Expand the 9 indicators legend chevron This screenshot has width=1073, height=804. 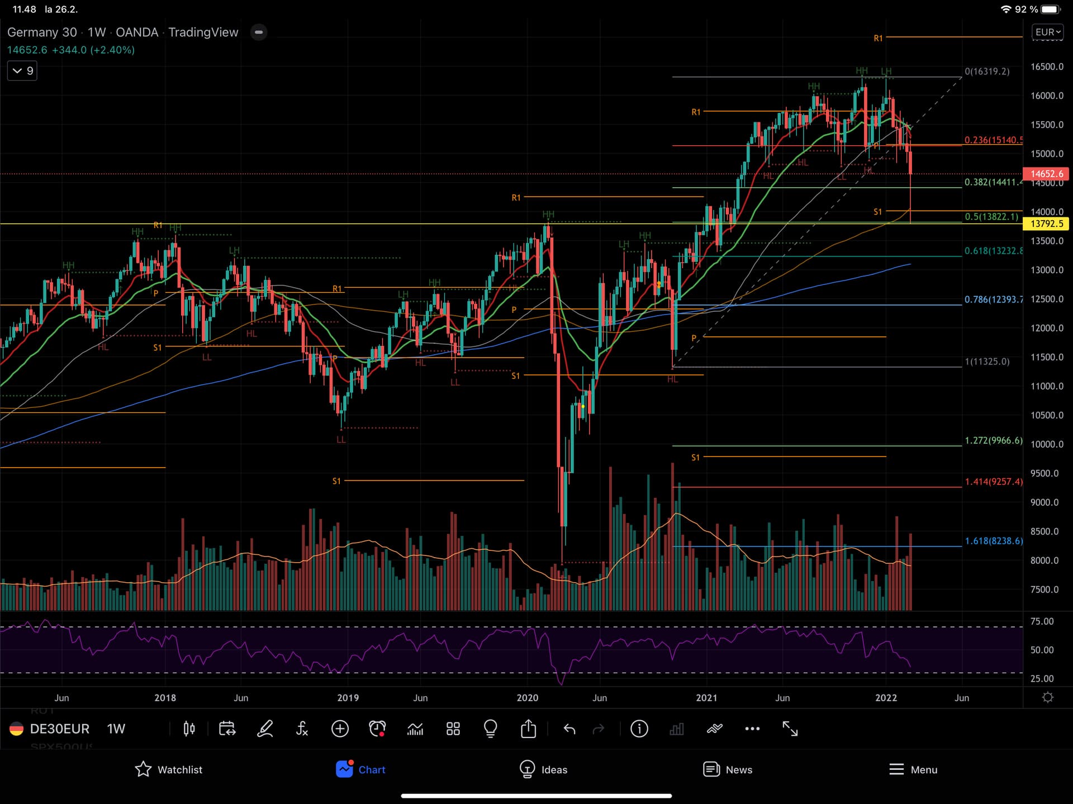[22, 70]
